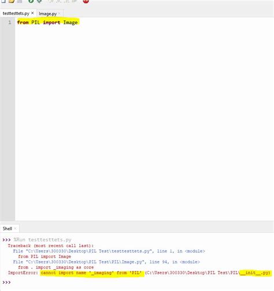Click 'cannot import name _imaging' error message

tap(91, 273)
